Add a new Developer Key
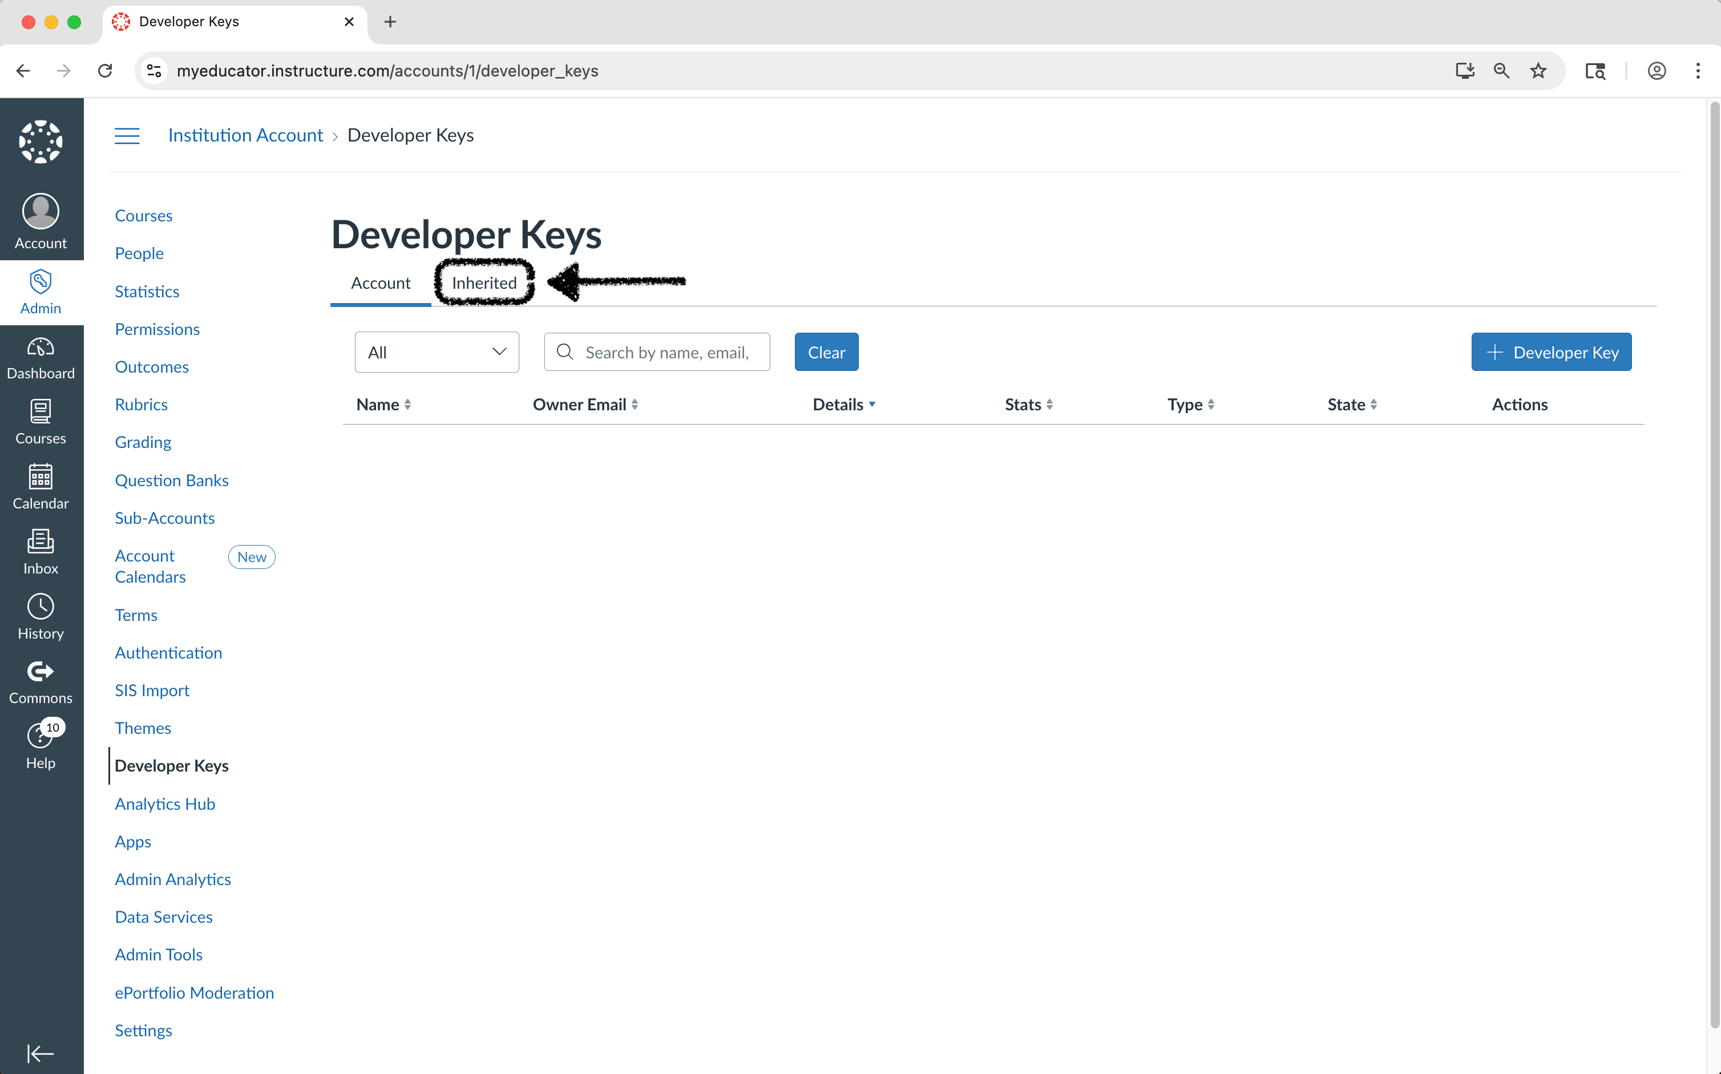 (x=1552, y=352)
